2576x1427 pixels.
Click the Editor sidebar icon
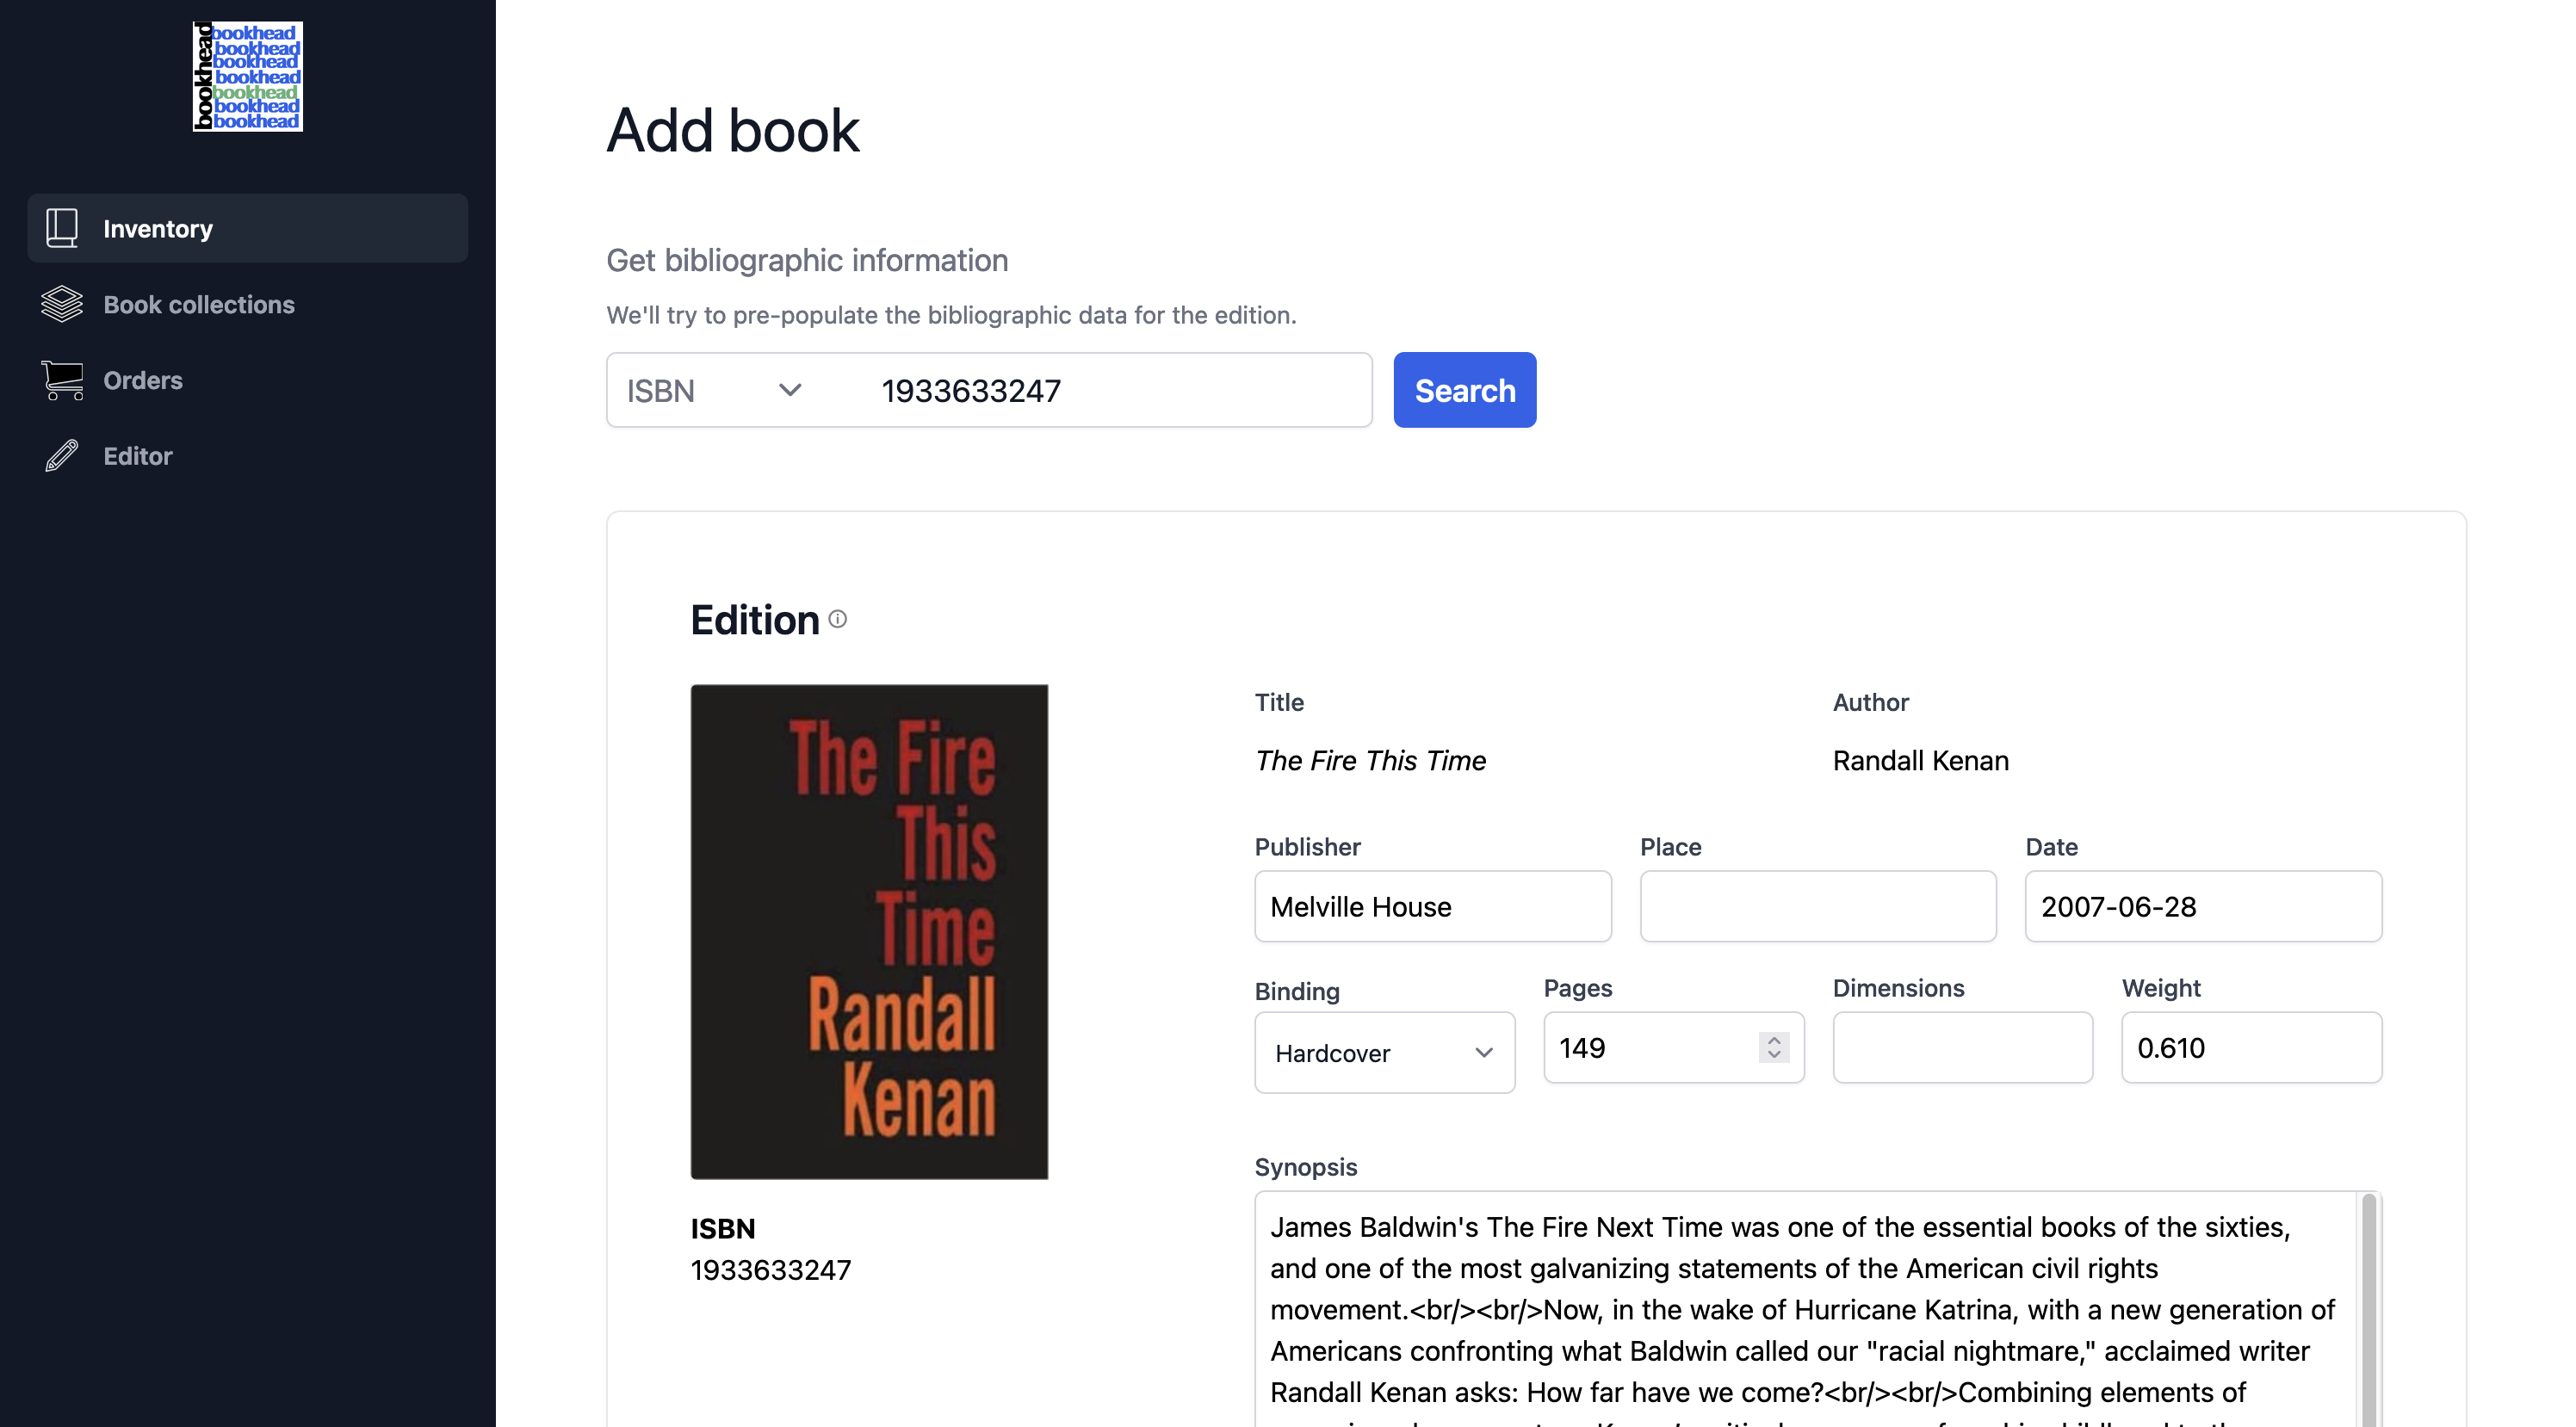tap(59, 455)
